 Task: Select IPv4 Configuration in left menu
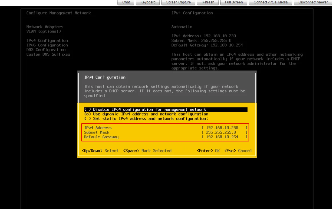47,40
